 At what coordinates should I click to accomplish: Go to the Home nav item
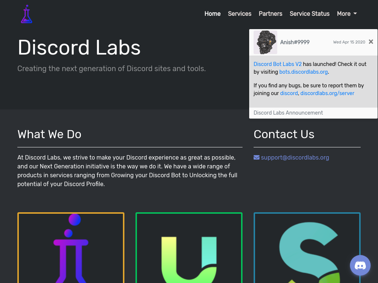(212, 14)
